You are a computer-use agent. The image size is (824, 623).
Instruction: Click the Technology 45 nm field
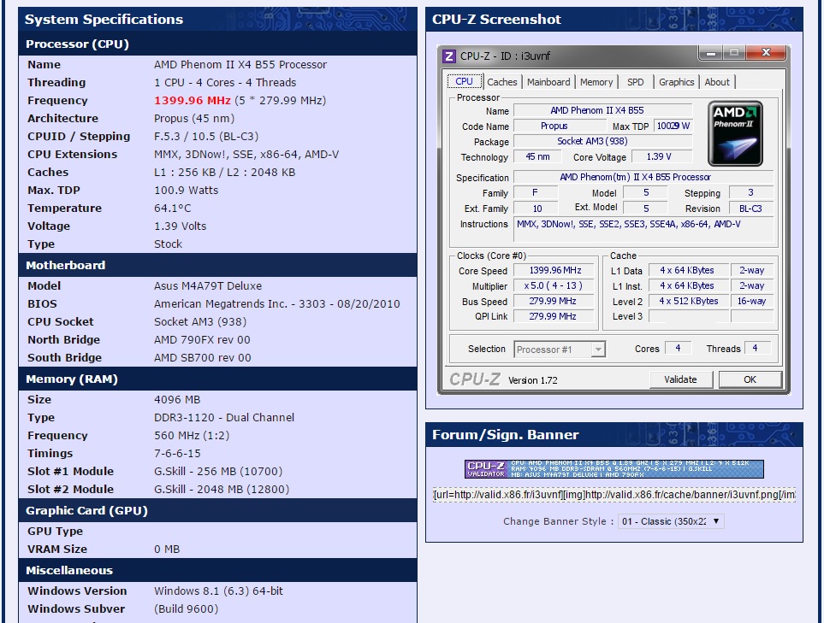click(x=537, y=156)
